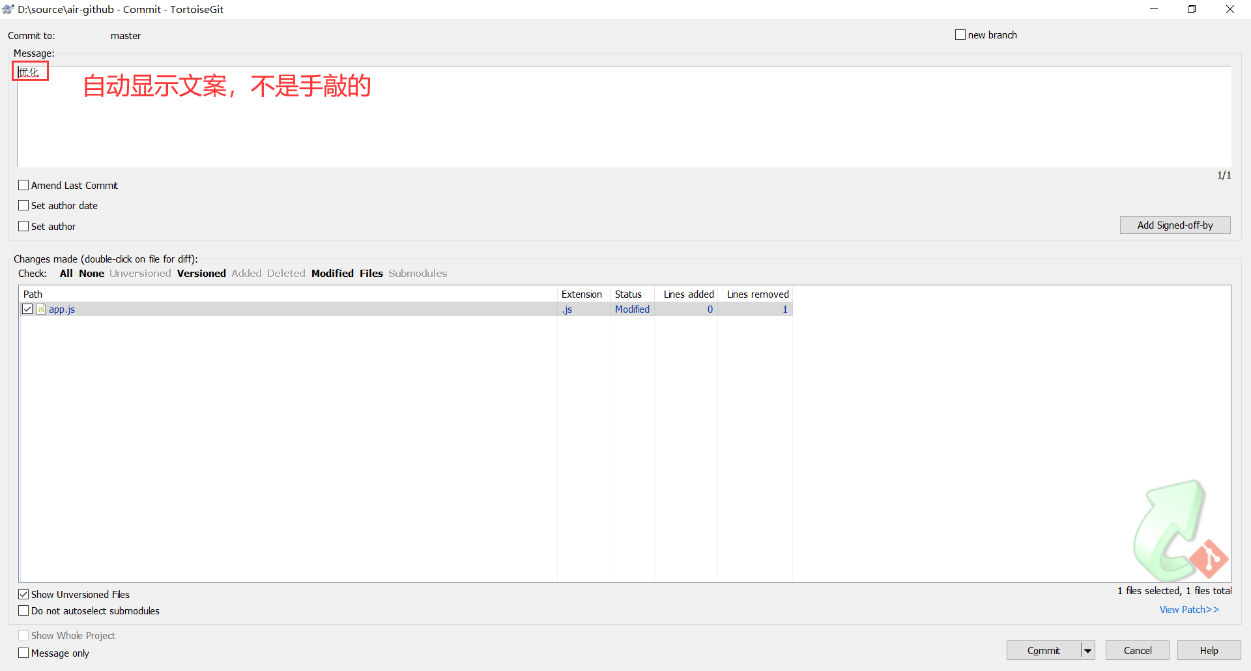
Task: Click Add Signed-off-by button
Action: point(1175,225)
